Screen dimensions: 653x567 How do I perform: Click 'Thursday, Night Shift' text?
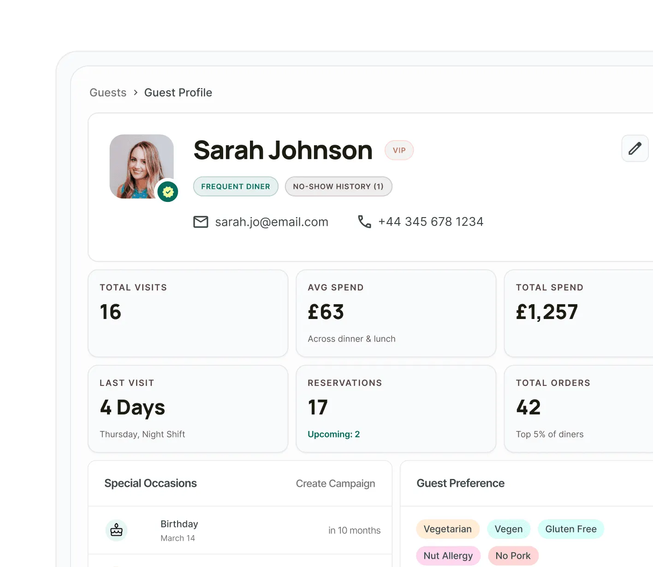coord(142,434)
